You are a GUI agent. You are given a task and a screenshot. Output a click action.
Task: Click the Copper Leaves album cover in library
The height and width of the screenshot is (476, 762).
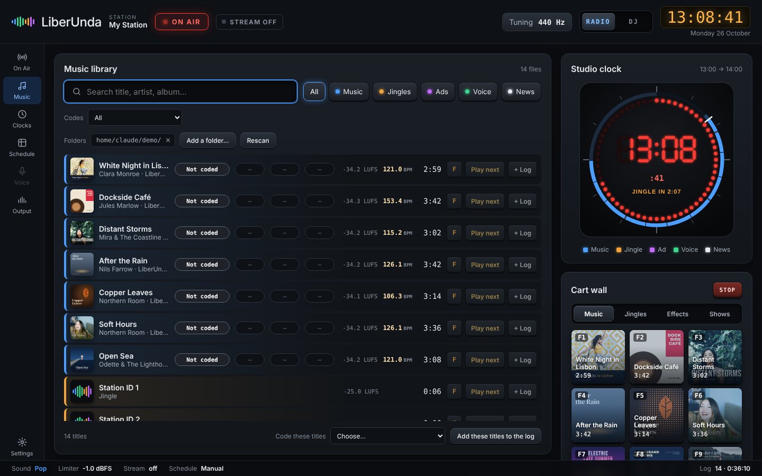click(x=82, y=296)
